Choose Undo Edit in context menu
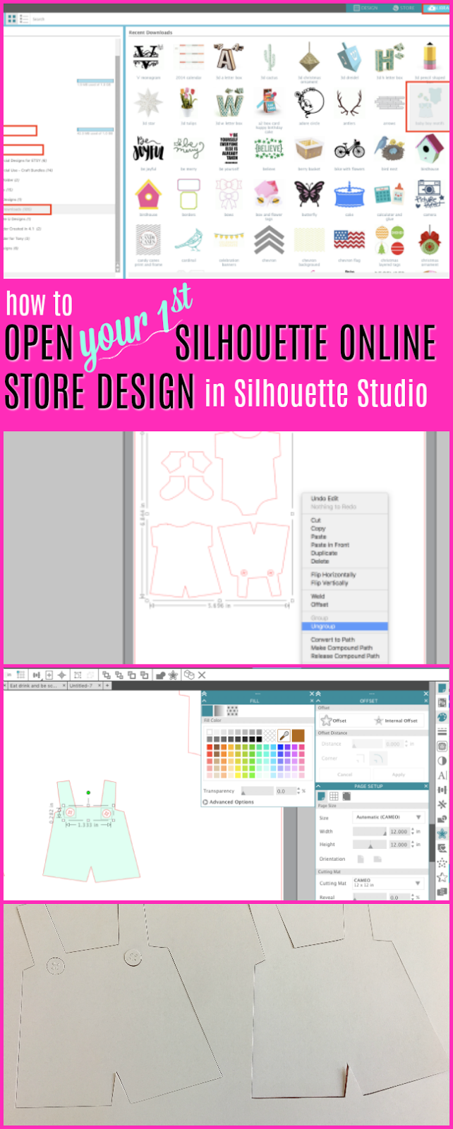The height and width of the screenshot is (1129, 453). (325, 498)
